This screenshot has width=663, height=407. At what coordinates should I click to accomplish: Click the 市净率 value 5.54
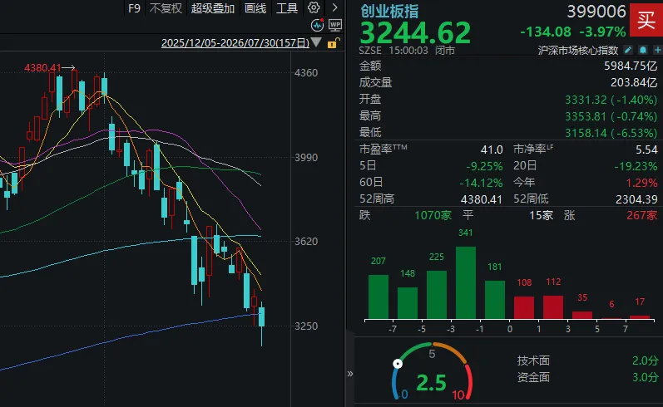coord(646,150)
